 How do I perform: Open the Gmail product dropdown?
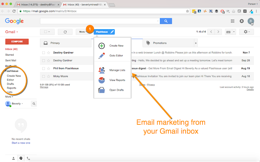(12, 32)
